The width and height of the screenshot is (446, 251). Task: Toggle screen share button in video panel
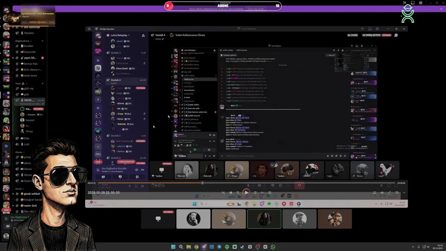tap(120, 177)
